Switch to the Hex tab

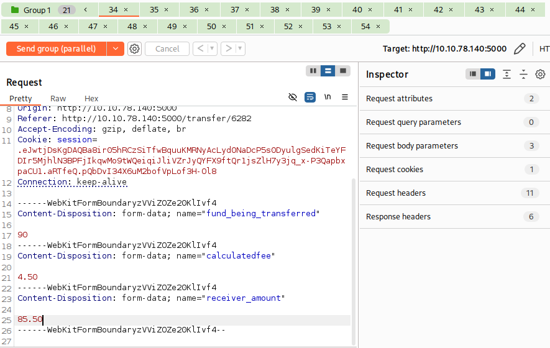[91, 99]
